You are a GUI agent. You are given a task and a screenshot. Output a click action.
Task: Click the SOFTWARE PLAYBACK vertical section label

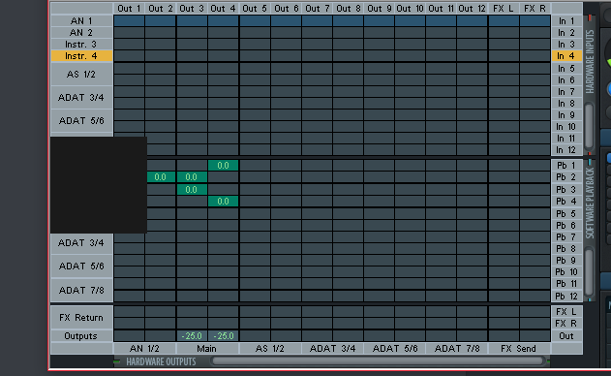[x=590, y=203]
